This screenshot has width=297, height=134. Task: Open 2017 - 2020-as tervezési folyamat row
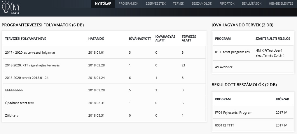[x=30, y=52]
